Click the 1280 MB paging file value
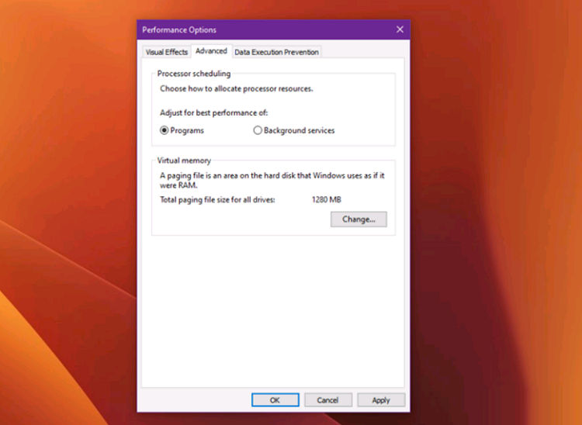 pyautogui.click(x=326, y=200)
